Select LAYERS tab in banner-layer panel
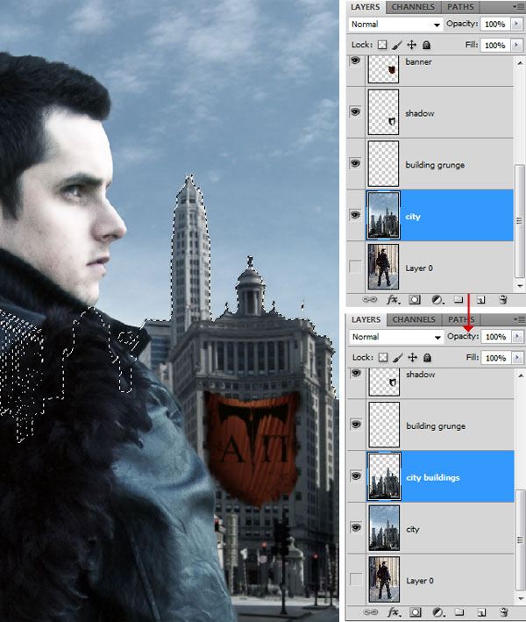Screen dimensions: 526x622 tap(365, 7)
